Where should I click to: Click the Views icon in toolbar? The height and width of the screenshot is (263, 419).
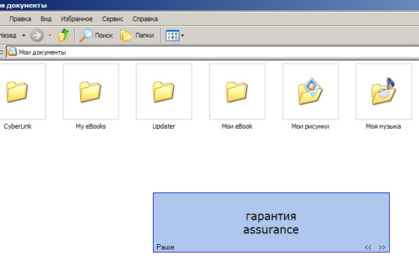point(172,35)
